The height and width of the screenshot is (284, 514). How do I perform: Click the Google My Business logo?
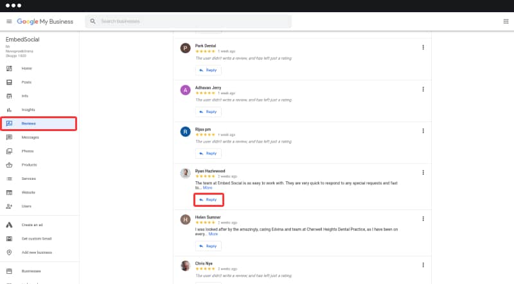click(45, 21)
